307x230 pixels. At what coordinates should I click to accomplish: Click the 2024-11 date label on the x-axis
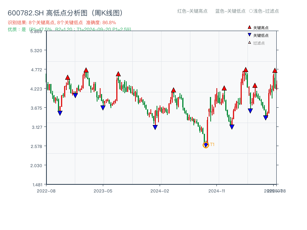coord(217,190)
